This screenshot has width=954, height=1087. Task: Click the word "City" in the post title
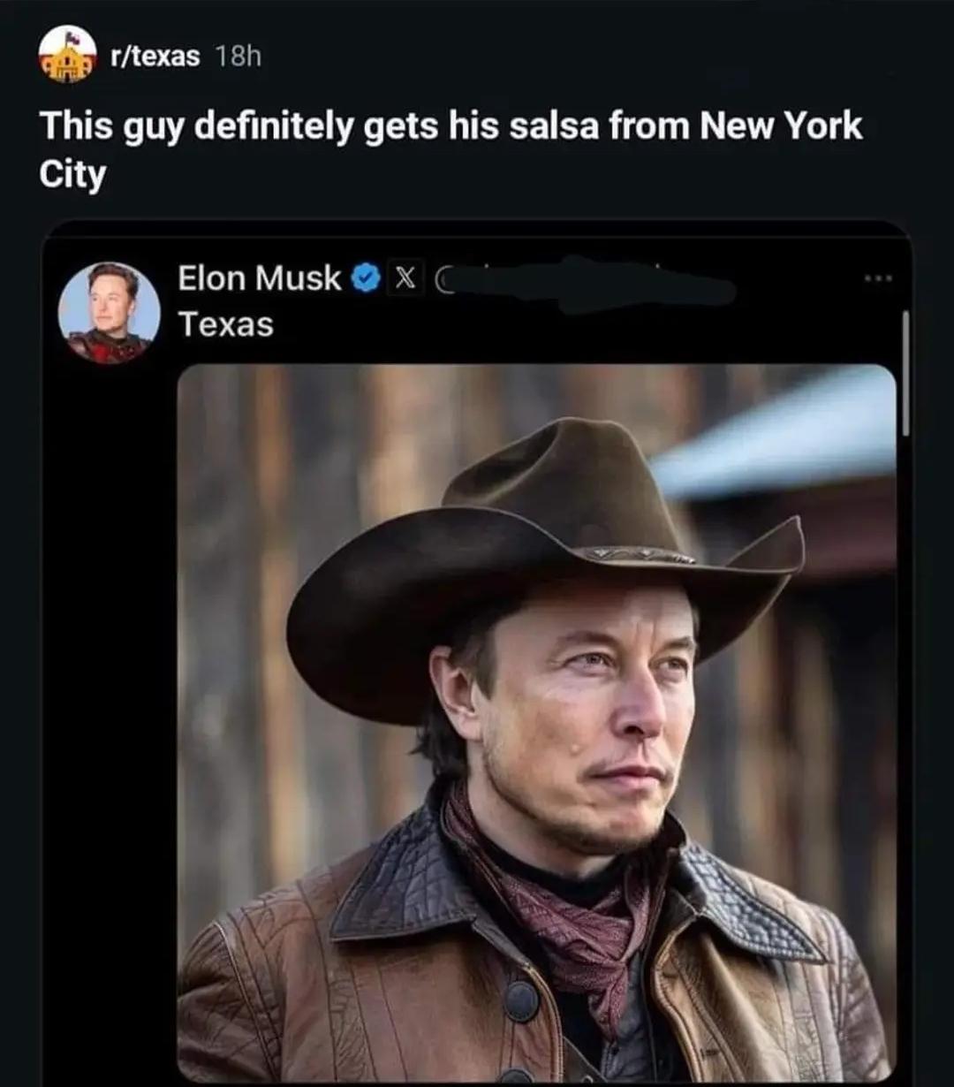click(x=72, y=174)
